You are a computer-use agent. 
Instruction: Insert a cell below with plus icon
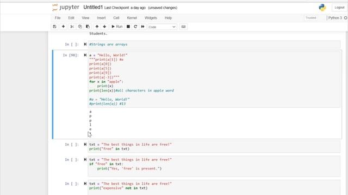click(63, 27)
